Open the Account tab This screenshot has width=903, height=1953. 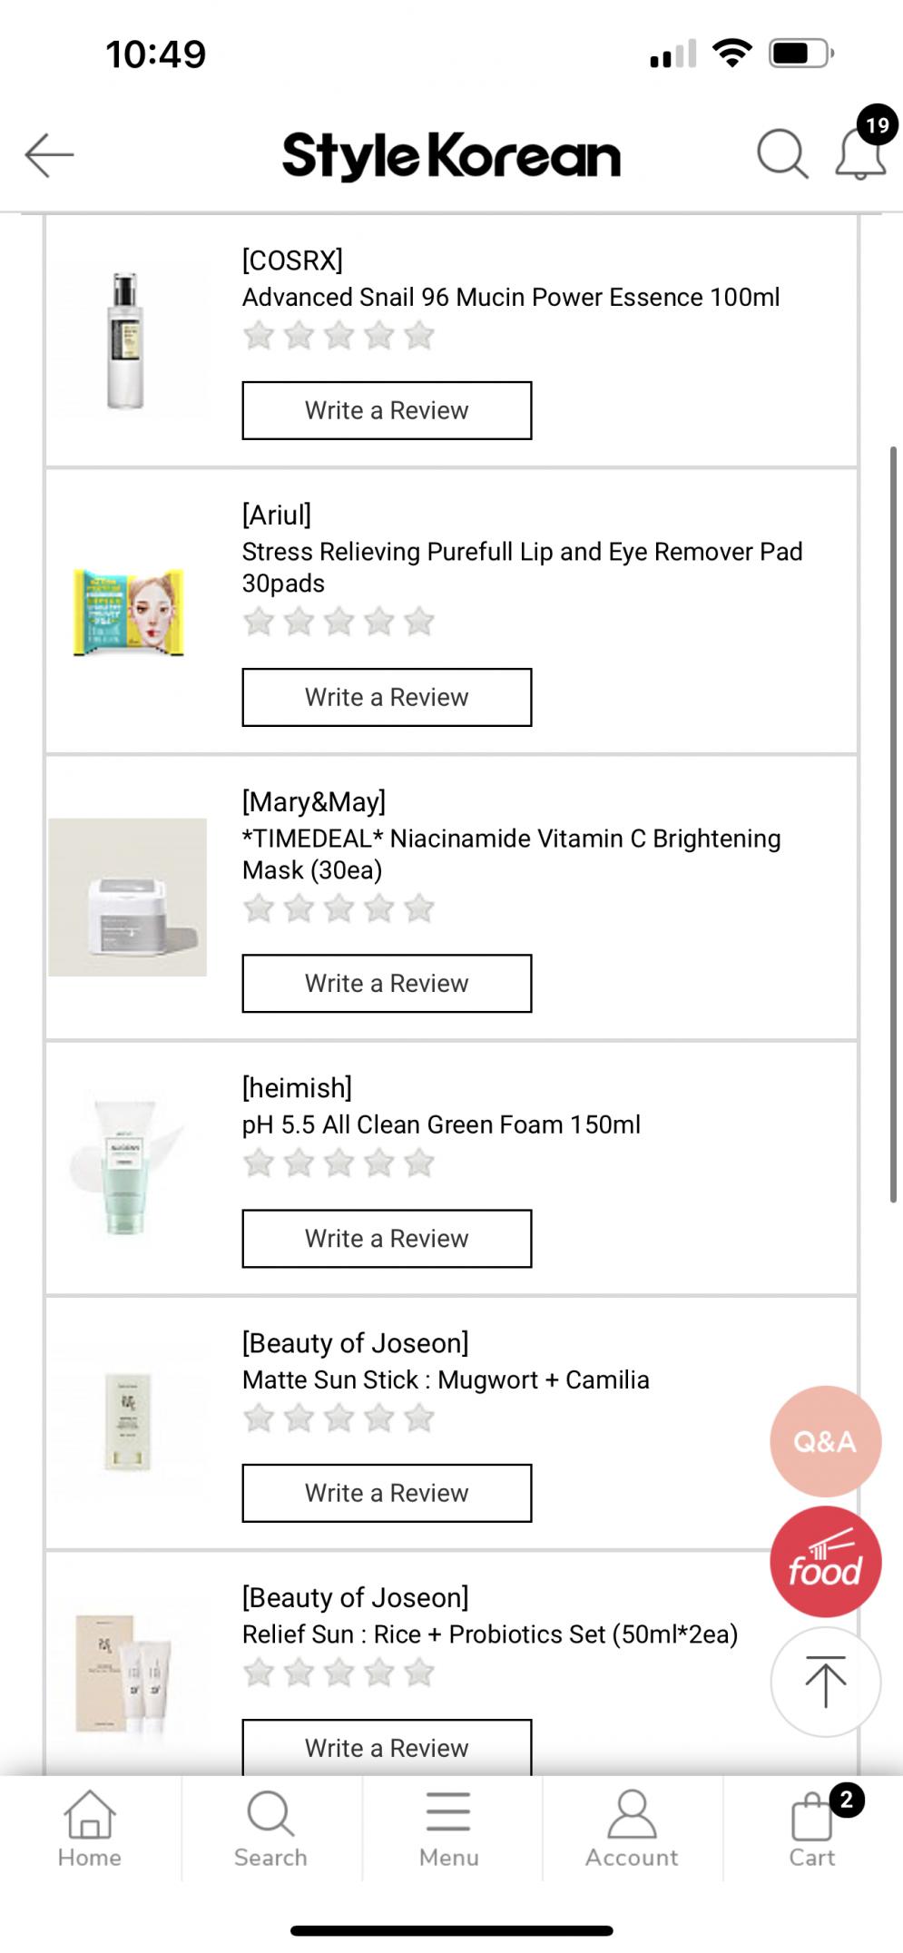click(x=632, y=1829)
